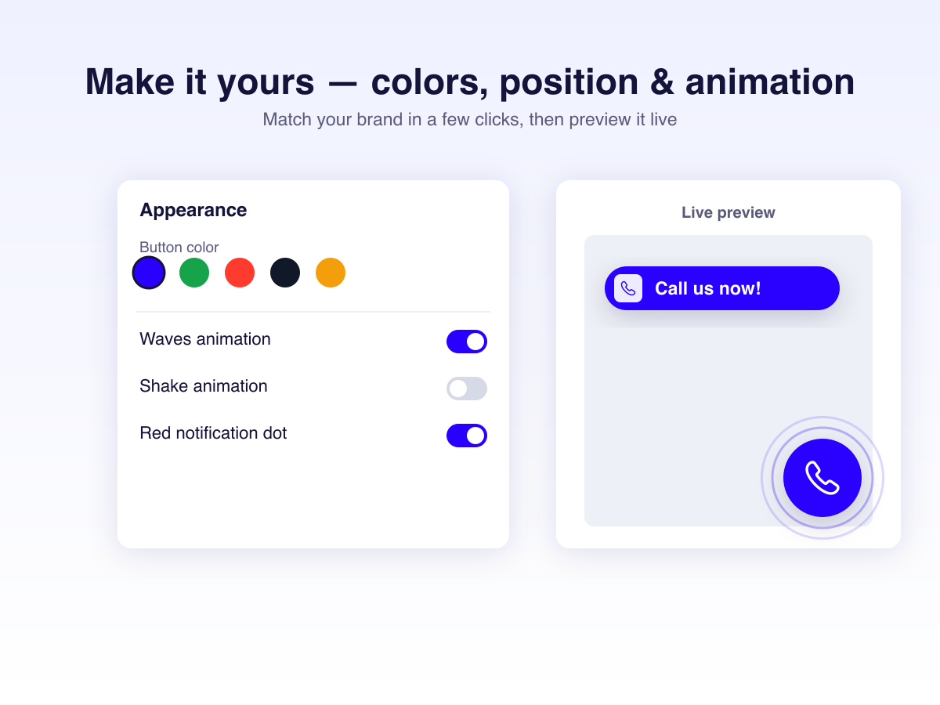Viewport: 940px width, 705px height.
Task: Click the 'Match your brand' subtitle text
Action: [x=470, y=120]
